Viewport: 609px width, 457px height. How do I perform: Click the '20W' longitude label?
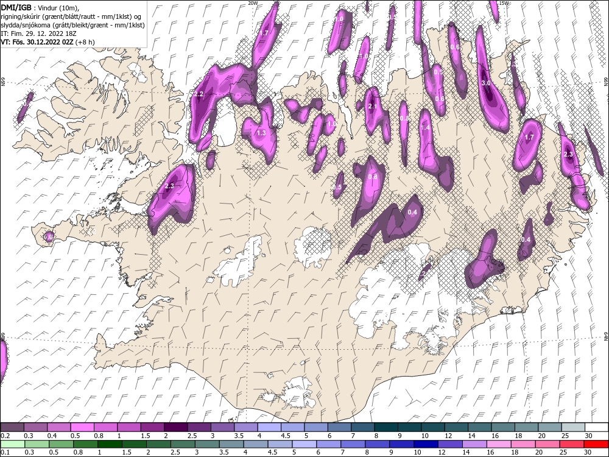(253, 2)
